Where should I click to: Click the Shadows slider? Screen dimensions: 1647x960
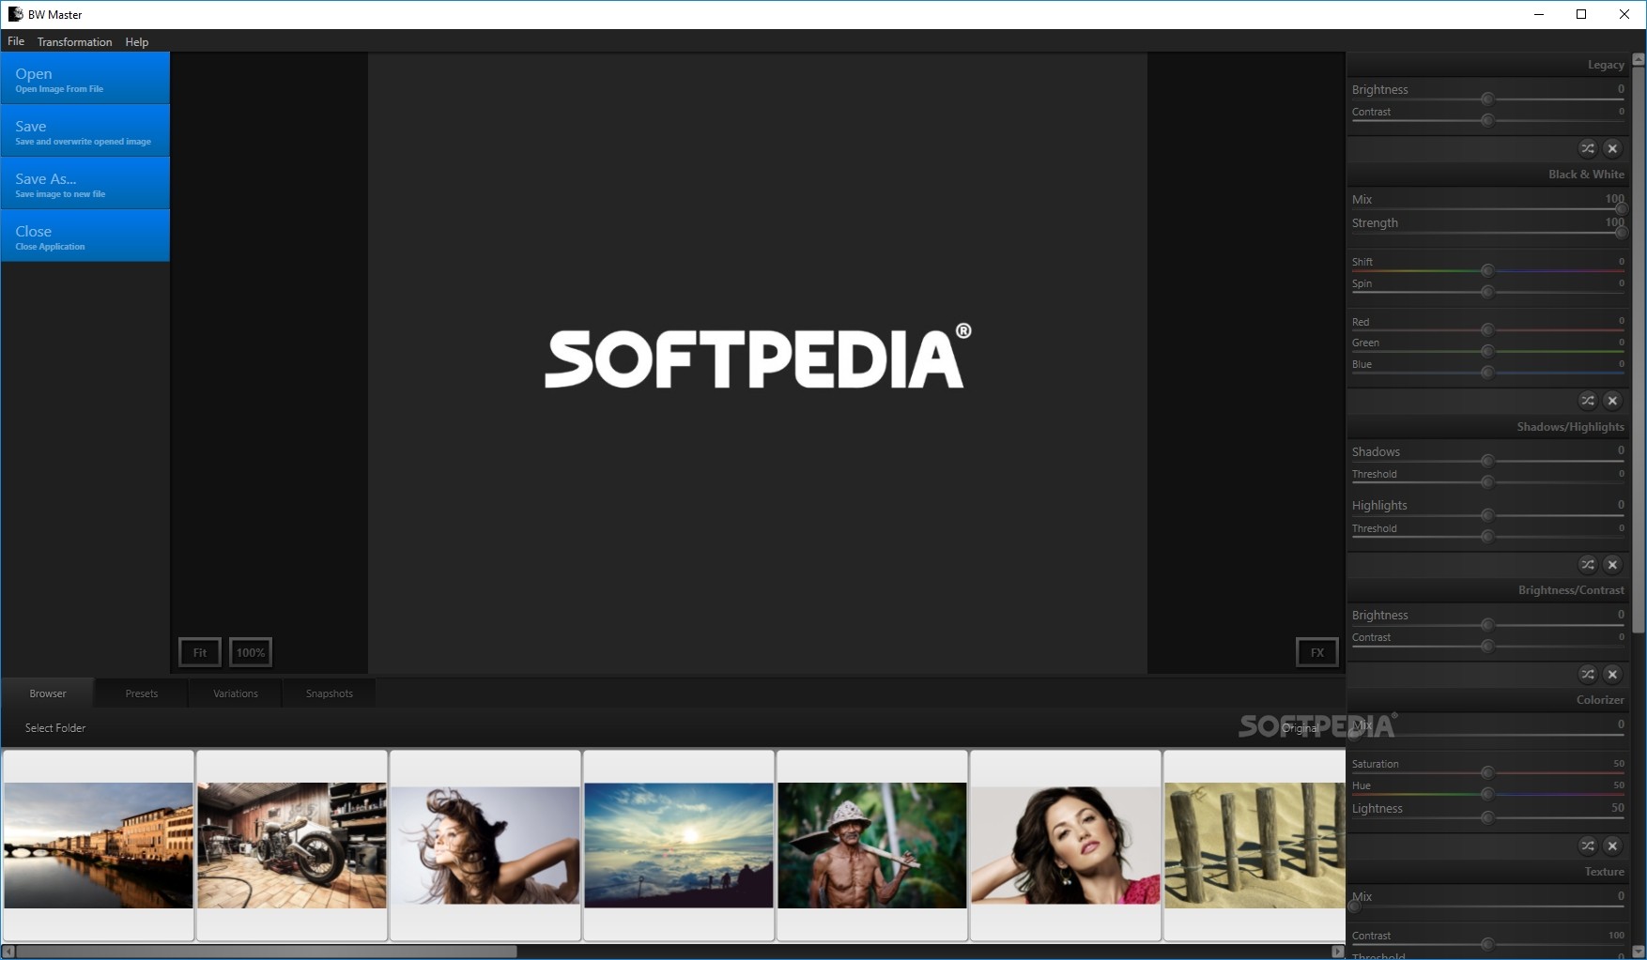[x=1487, y=461]
